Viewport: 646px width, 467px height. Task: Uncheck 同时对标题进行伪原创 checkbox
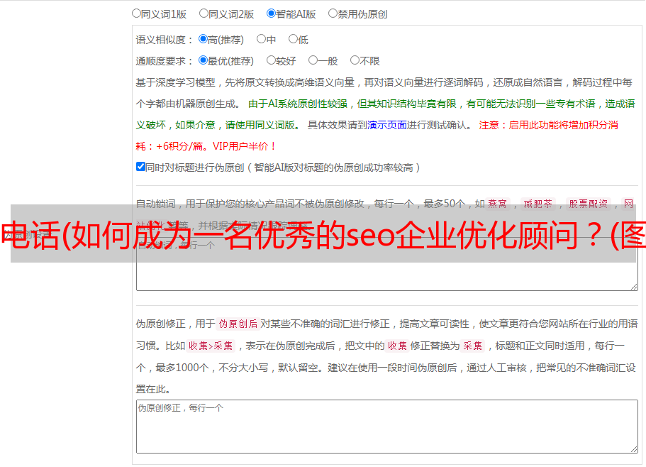(140, 167)
